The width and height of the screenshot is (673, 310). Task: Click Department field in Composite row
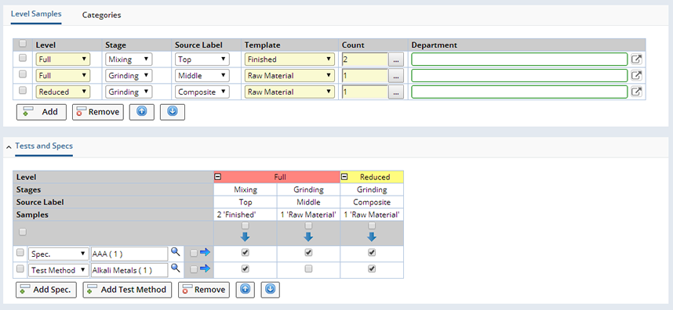(520, 92)
